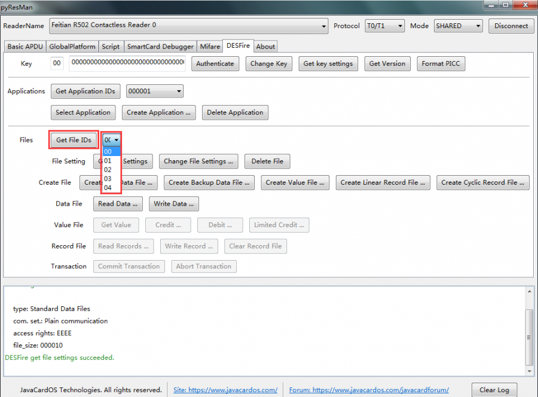Click the Read Records ... button

pyautogui.click(x=124, y=246)
